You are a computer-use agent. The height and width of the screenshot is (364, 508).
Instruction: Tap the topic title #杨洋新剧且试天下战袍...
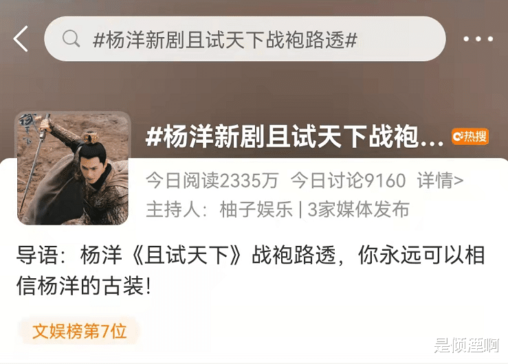(x=294, y=137)
